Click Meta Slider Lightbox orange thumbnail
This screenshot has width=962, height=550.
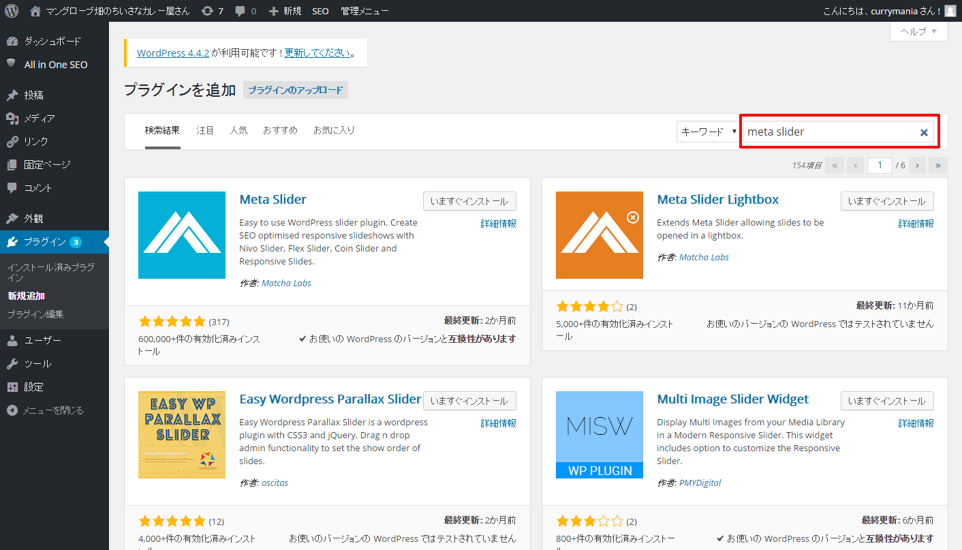coord(600,235)
